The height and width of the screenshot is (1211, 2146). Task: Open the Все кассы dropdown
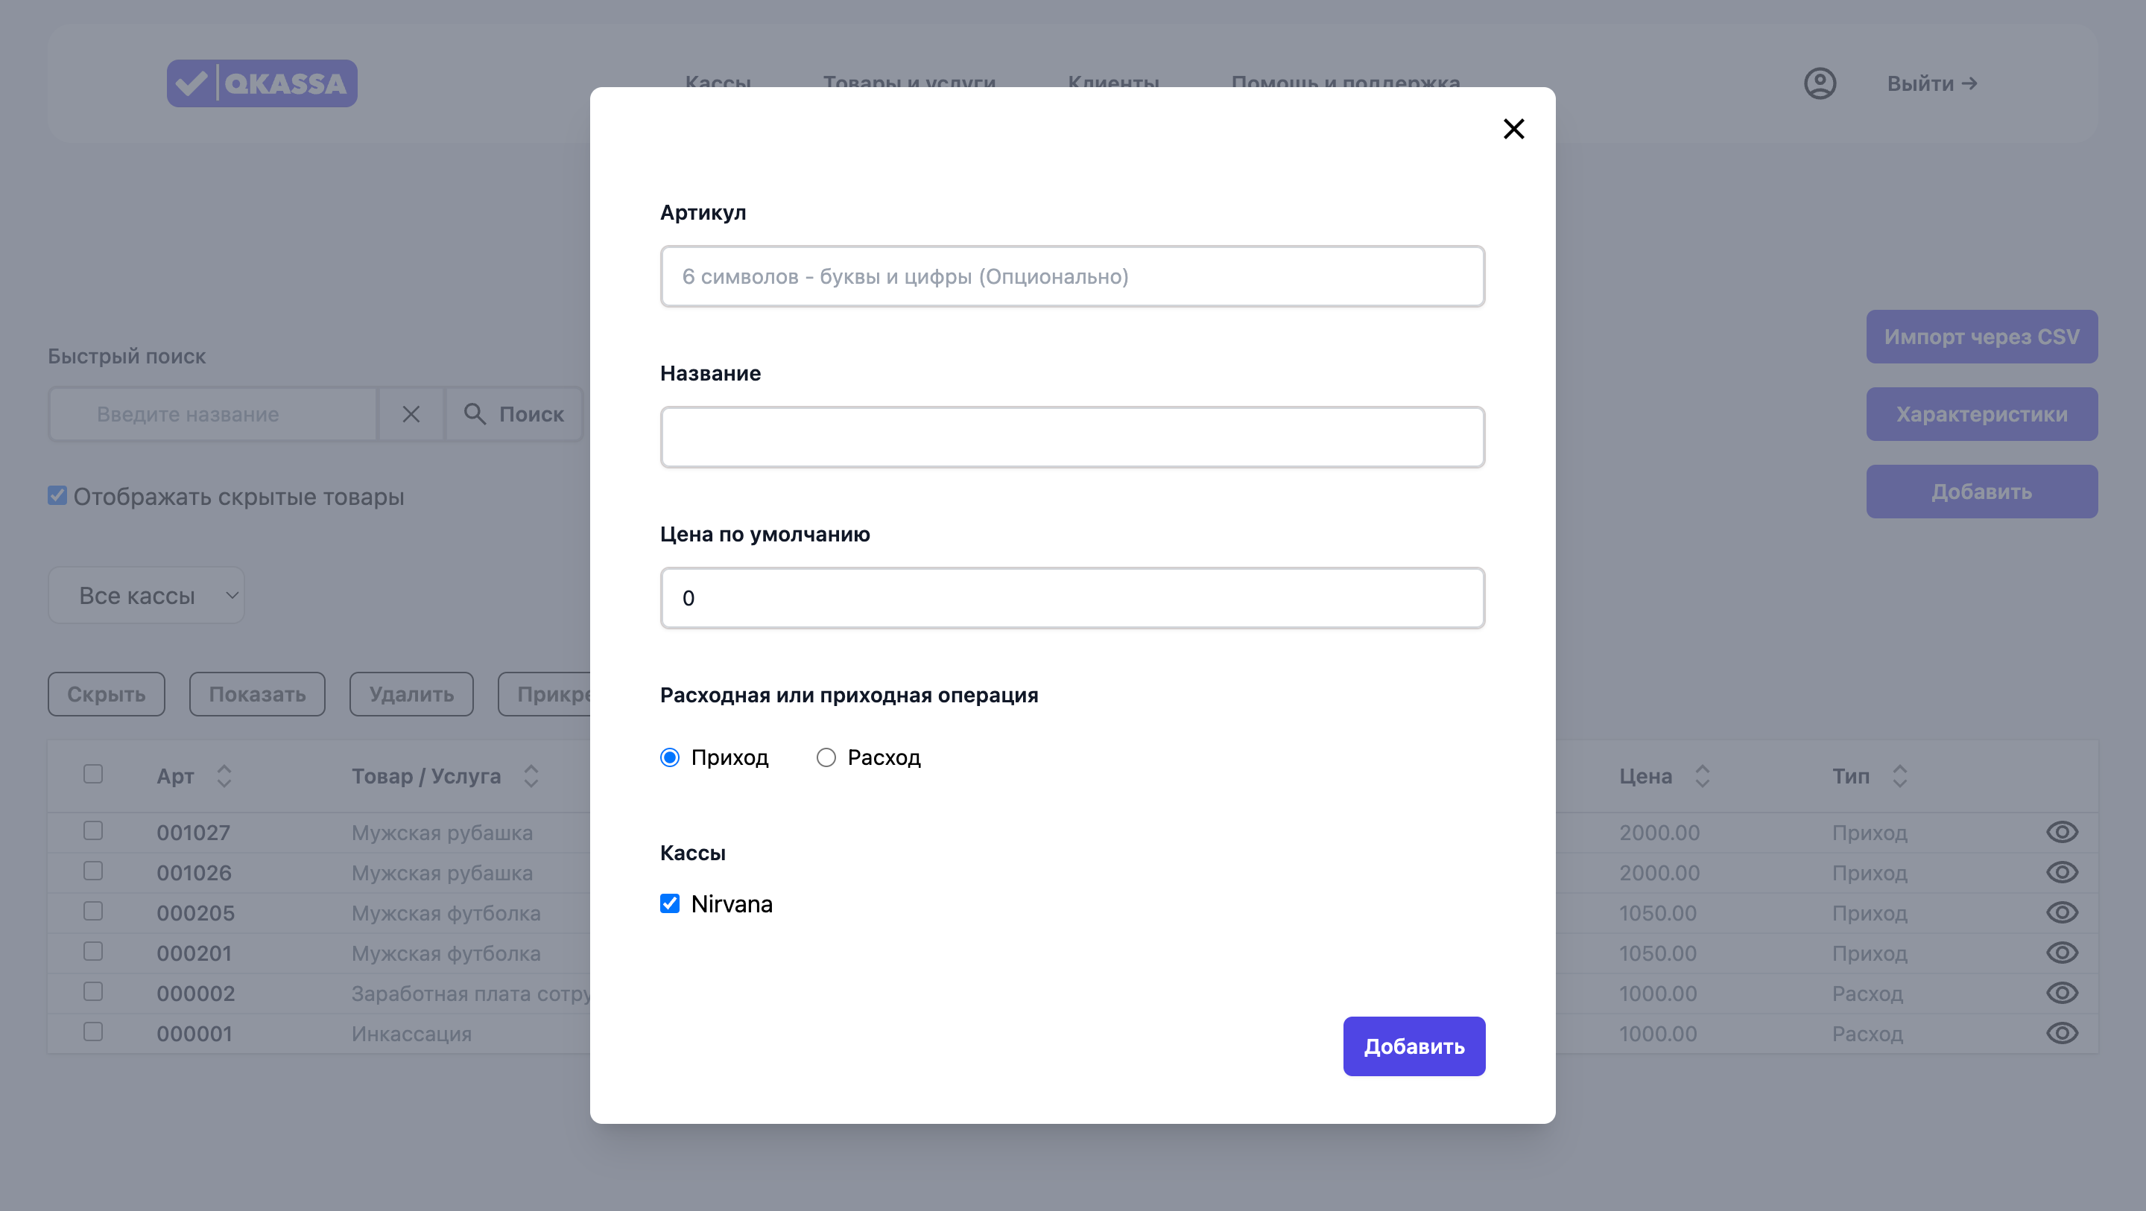point(147,596)
